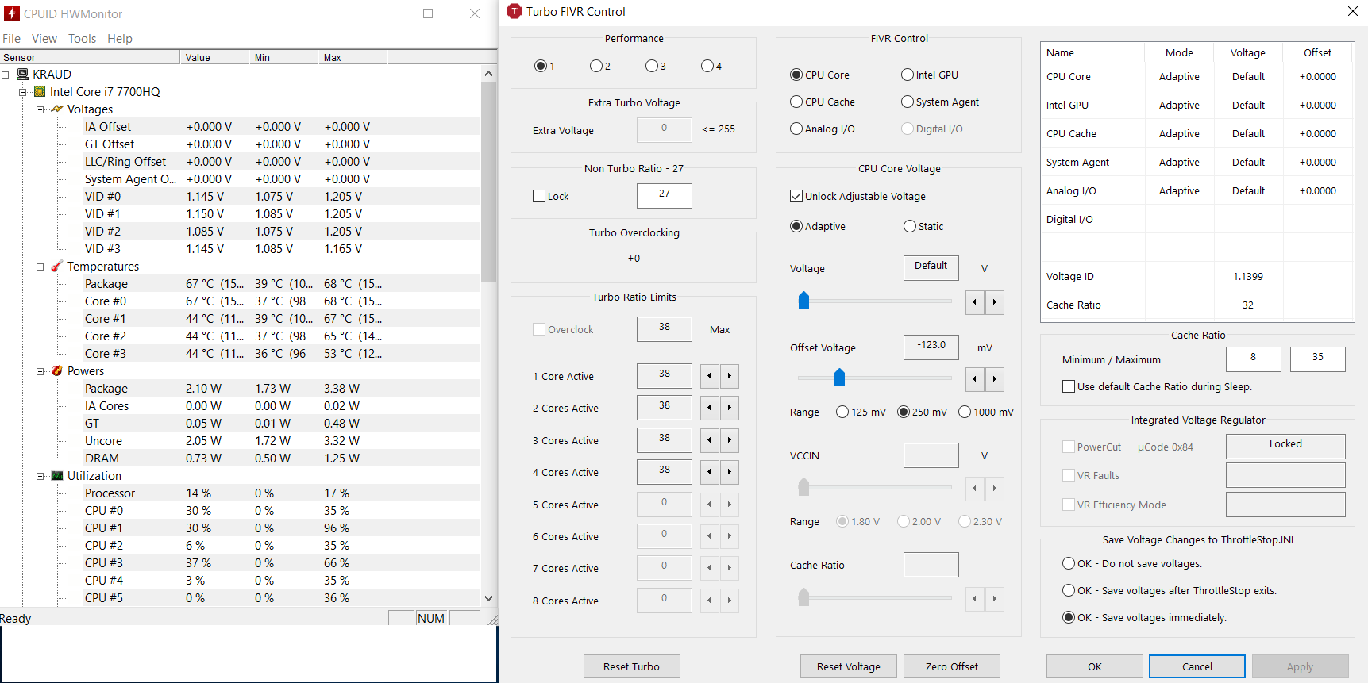This screenshot has width=1368, height=683.
Task: Collapse the Utilization tree section
Action: click(40, 476)
